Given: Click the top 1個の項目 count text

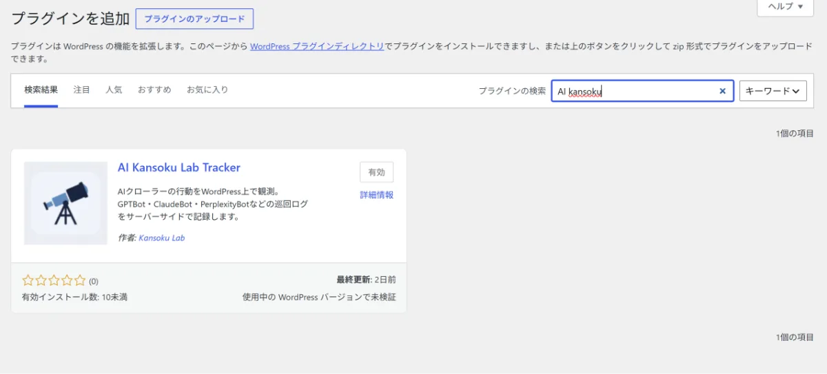Looking at the screenshot, I should 795,133.
